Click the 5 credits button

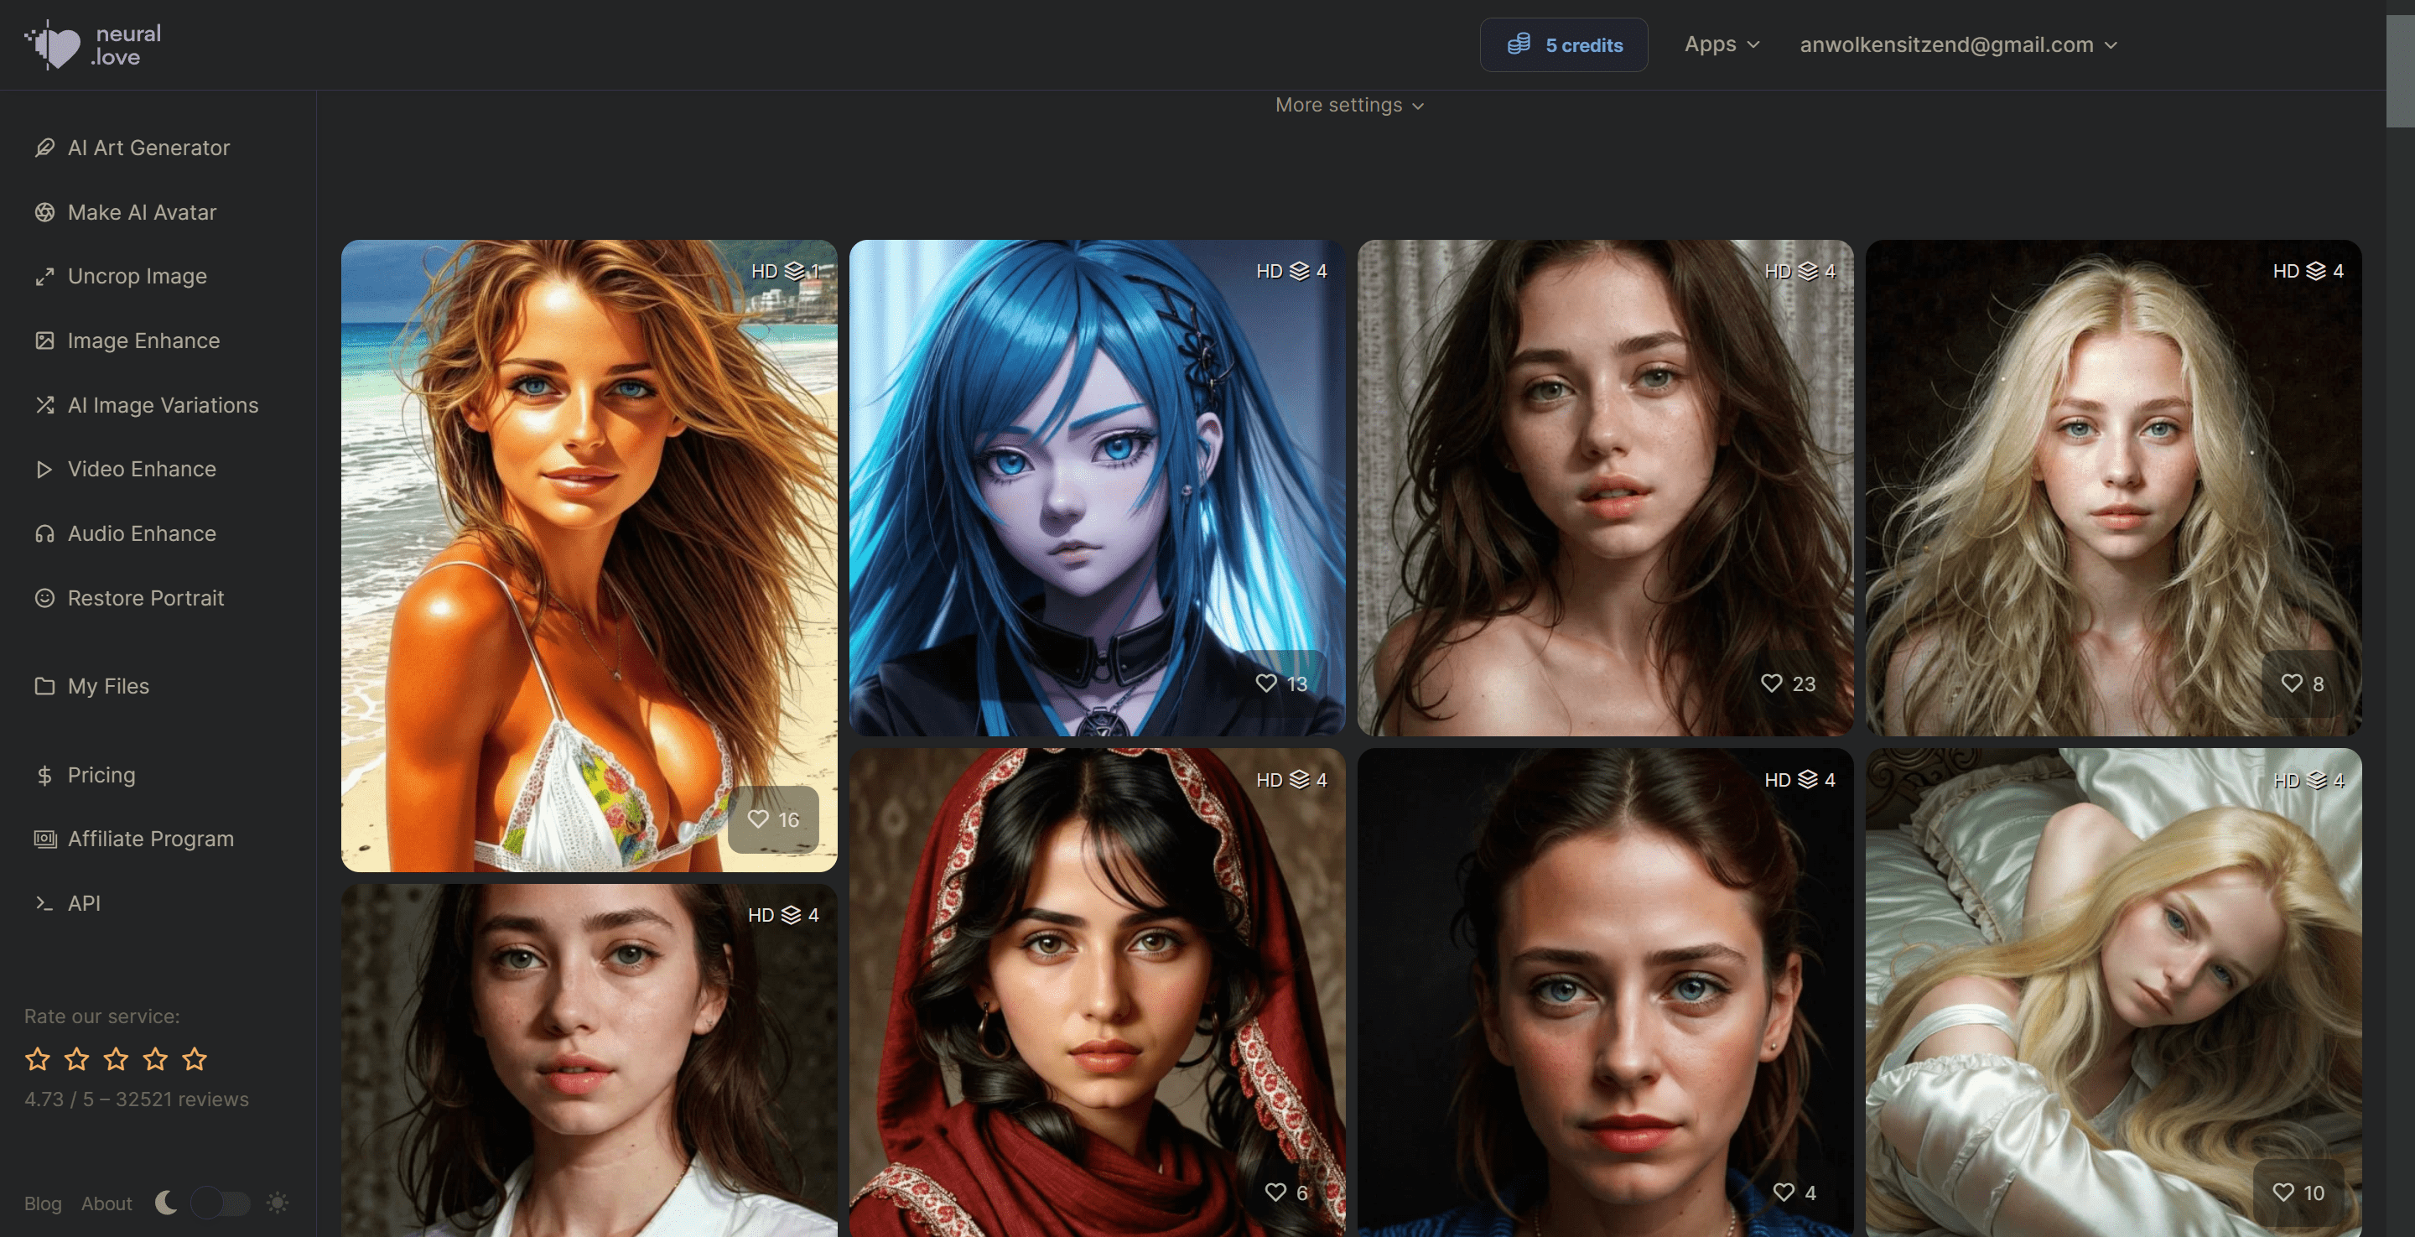pos(1563,45)
